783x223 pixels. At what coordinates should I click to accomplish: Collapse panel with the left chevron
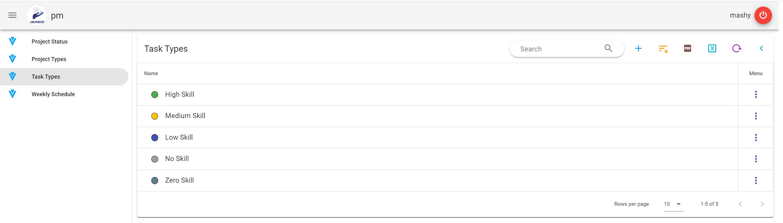click(x=761, y=49)
